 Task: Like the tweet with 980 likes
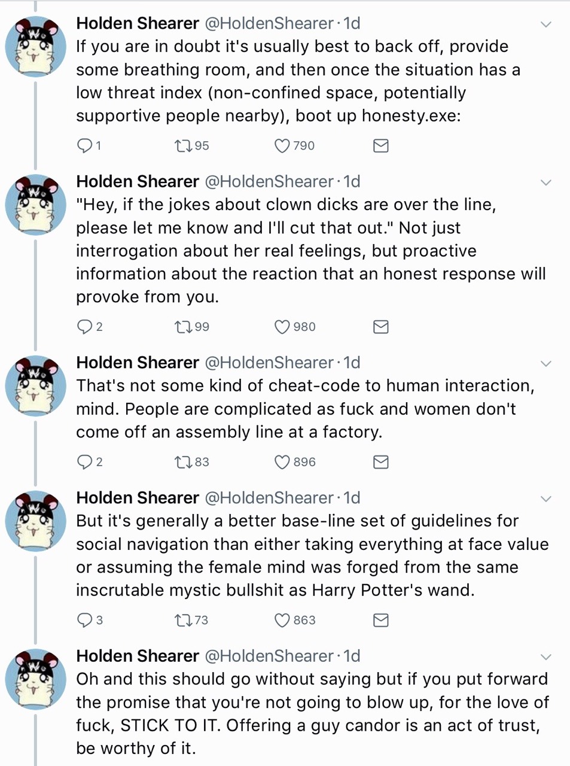click(x=282, y=327)
